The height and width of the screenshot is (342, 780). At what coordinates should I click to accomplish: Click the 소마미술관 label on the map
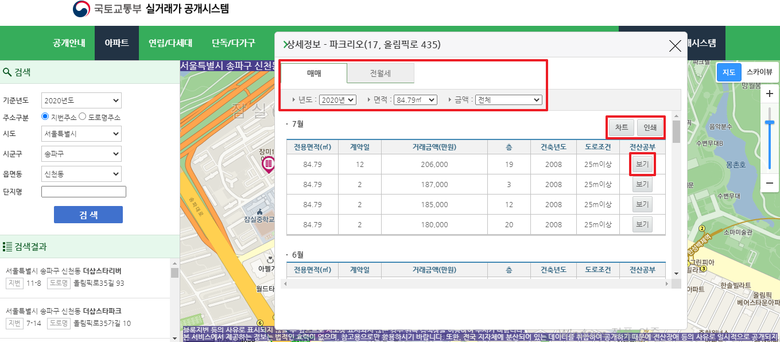coord(738,232)
